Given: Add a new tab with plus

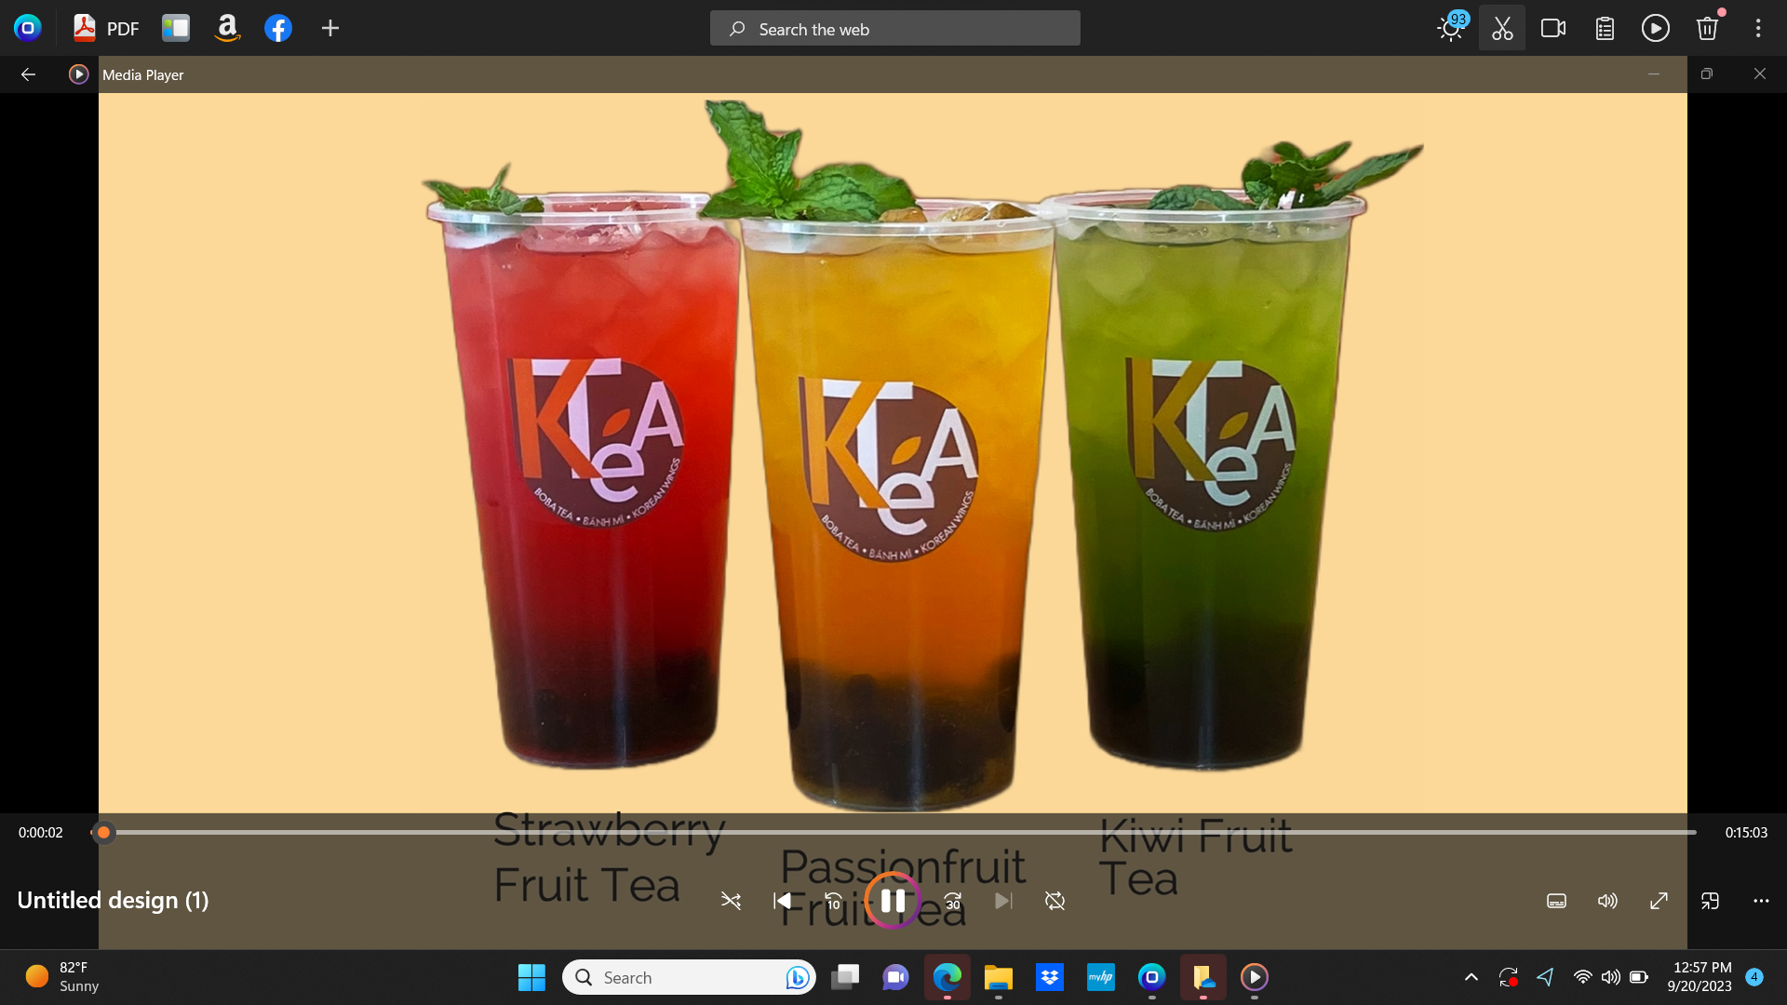Looking at the screenshot, I should point(329,28).
